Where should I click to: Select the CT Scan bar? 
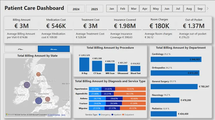point(97,66)
